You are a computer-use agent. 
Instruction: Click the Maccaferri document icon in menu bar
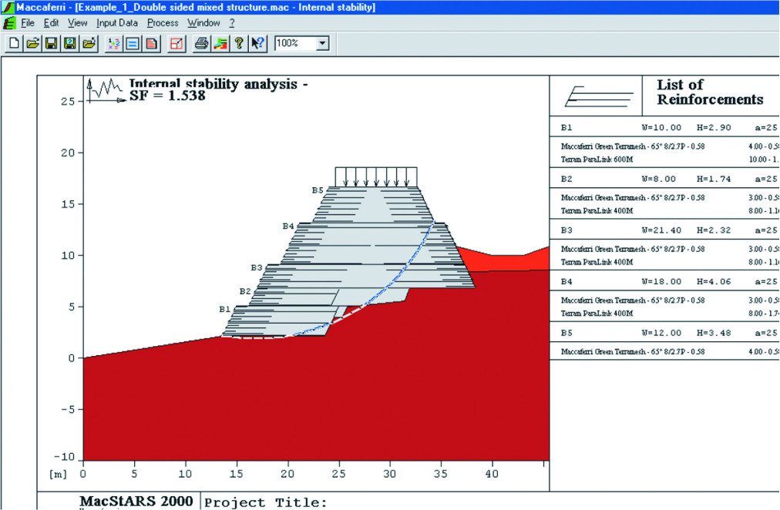tap(9, 23)
